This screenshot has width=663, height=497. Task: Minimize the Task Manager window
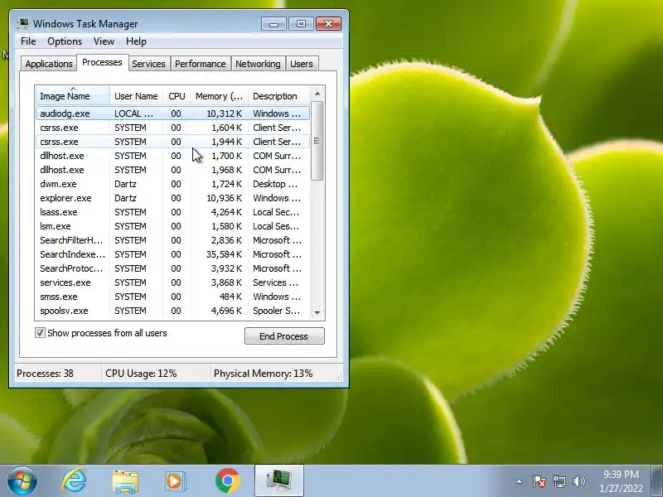[x=273, y=24]
